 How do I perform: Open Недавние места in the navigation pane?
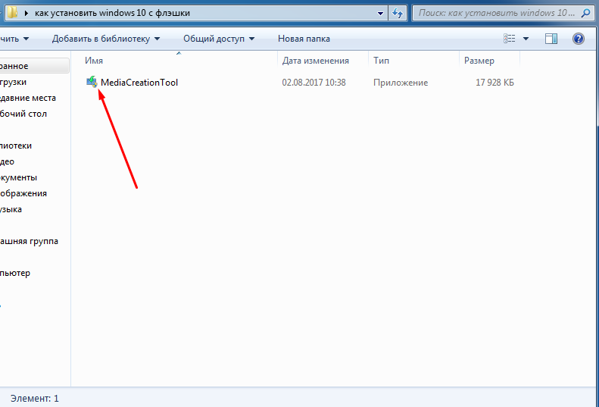tap(28, 98)
